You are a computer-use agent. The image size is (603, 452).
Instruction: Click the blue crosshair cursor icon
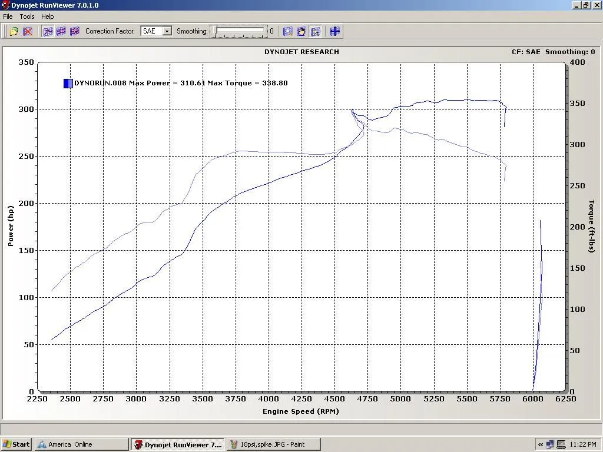pyautogui.click(x=335, y=31)
